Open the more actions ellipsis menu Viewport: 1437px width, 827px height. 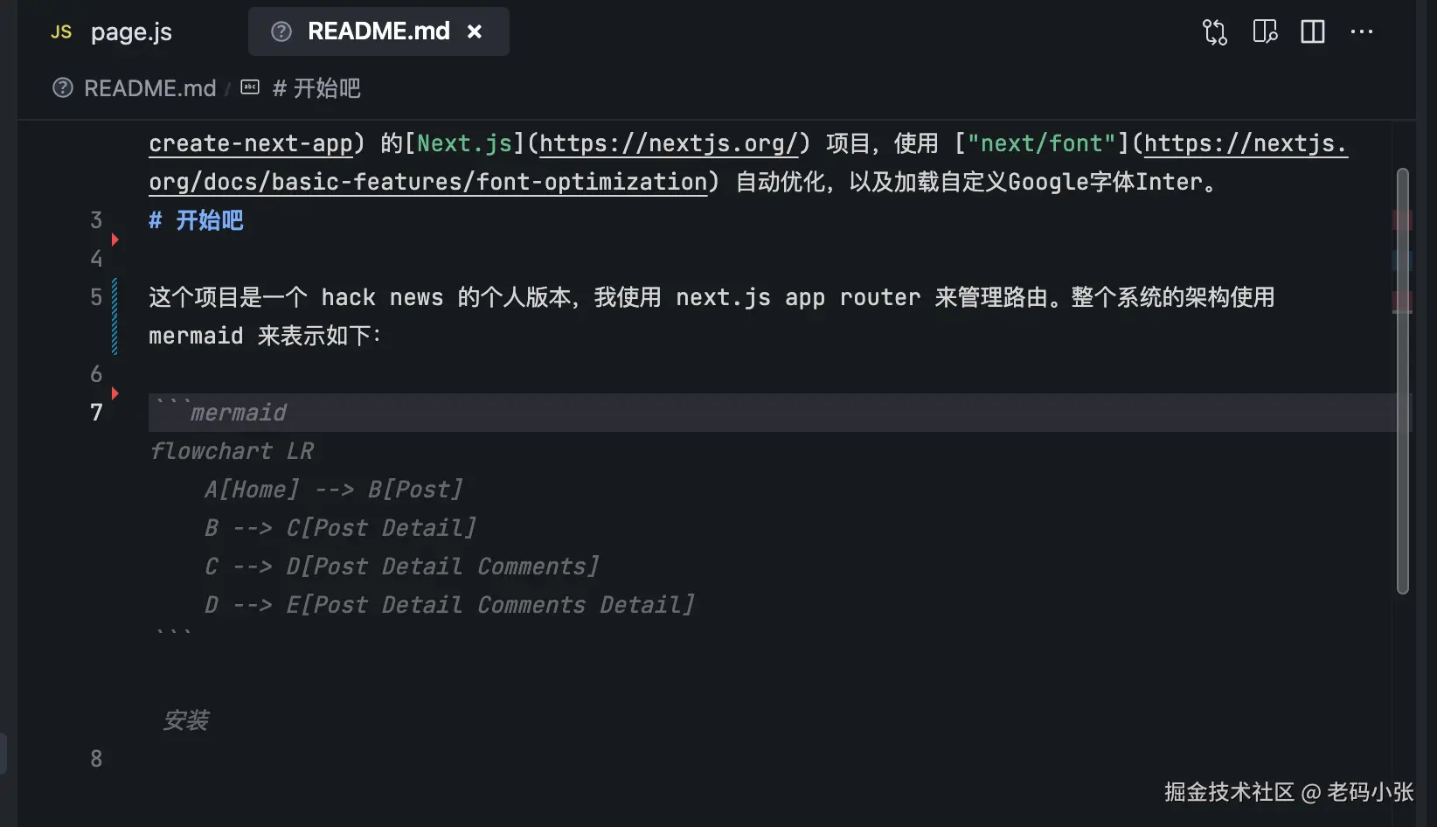tap(1362, 32)
